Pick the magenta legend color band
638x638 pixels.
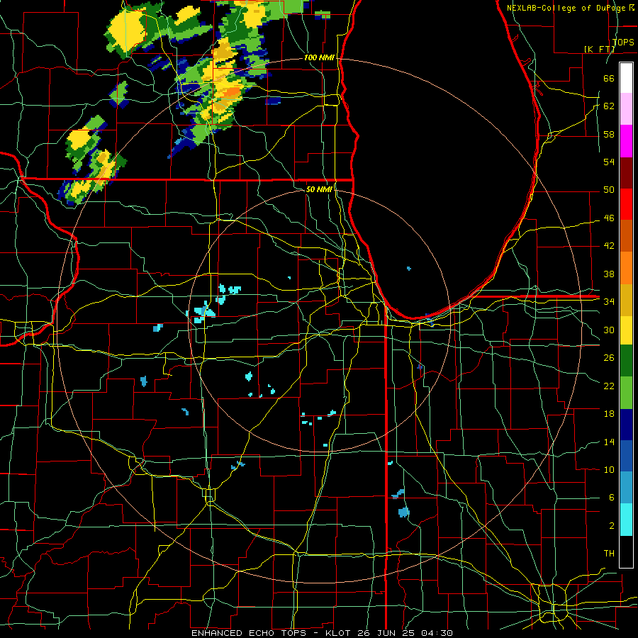click(626, 141)
